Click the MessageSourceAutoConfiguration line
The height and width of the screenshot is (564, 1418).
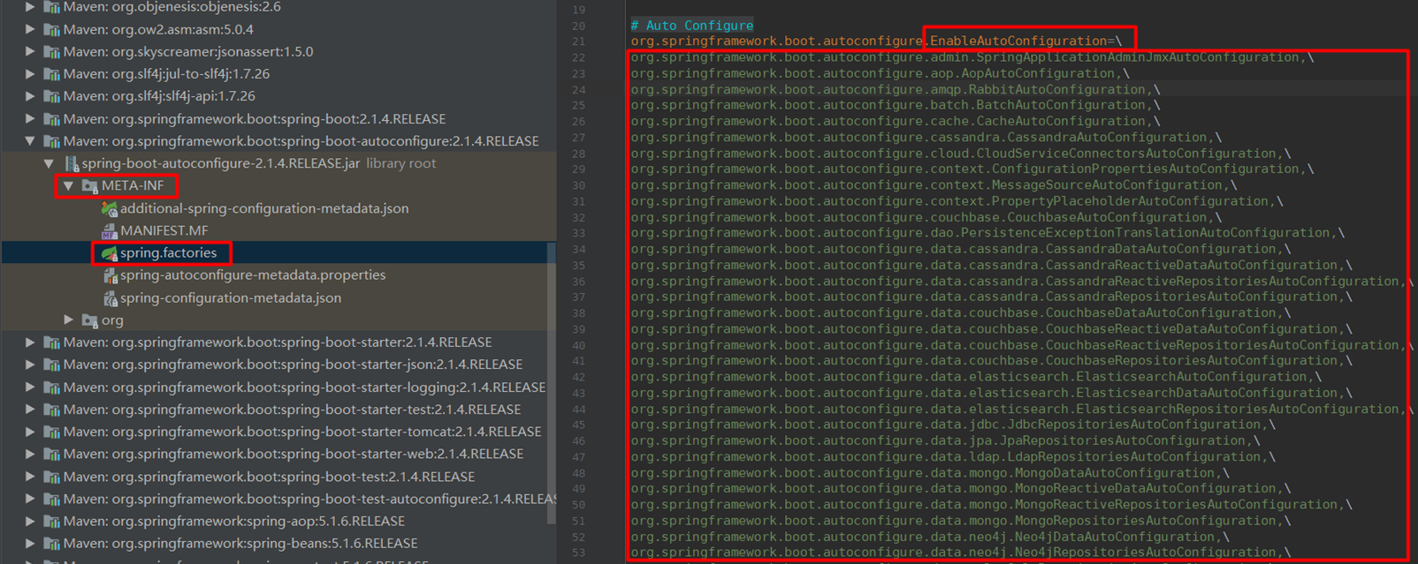coord(934,185)
